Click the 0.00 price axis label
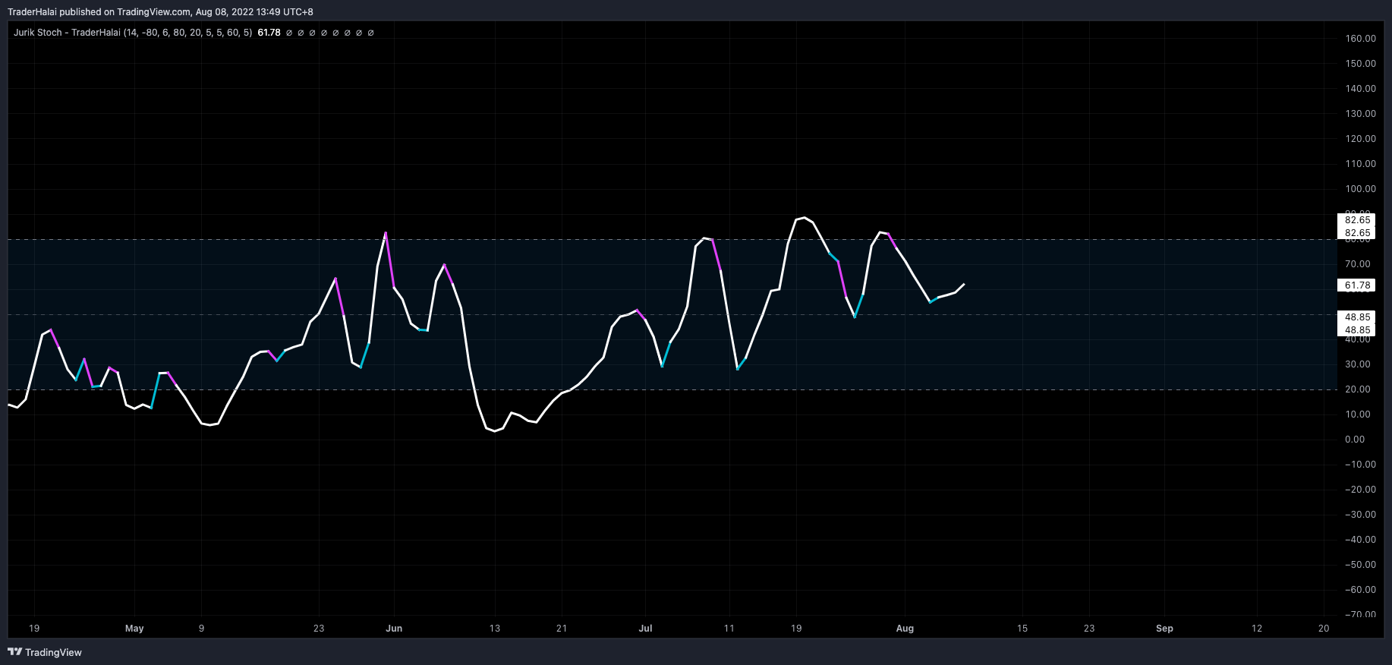Viewport: 1392px width, 665px height. pyautogui.click(x=1355, y=440)
